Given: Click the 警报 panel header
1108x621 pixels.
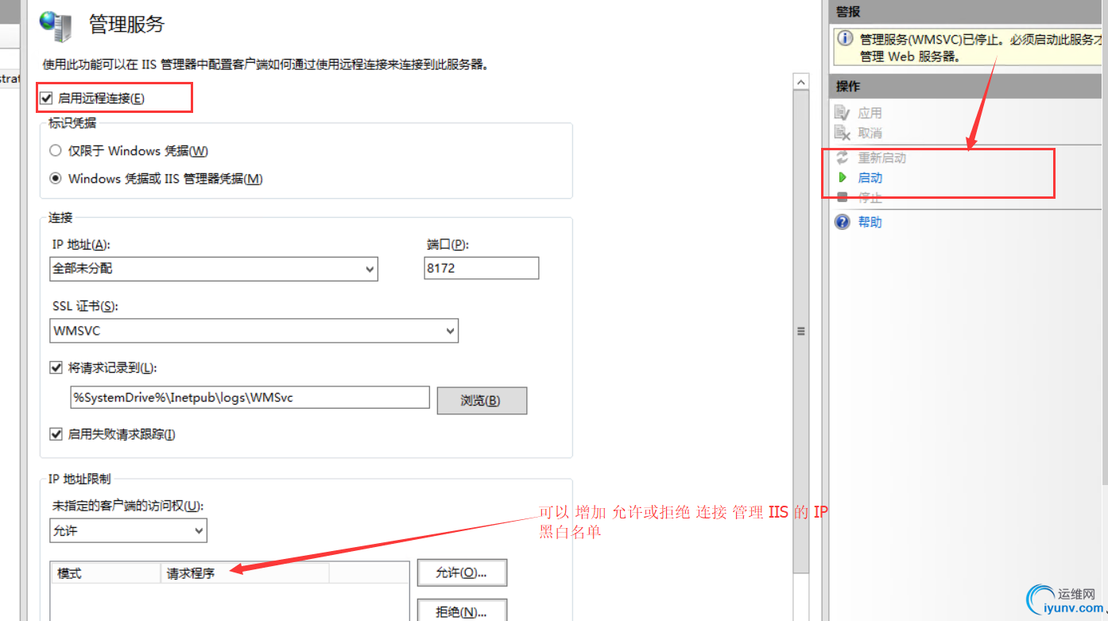Looking at the screenshot, I should point(966,12).
